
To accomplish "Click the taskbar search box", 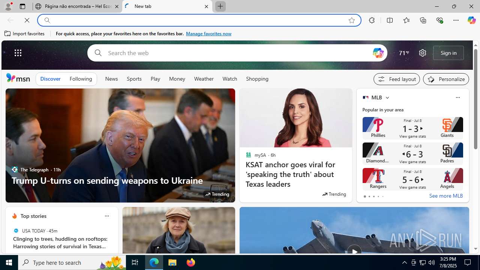I will (x=72, y=262).
